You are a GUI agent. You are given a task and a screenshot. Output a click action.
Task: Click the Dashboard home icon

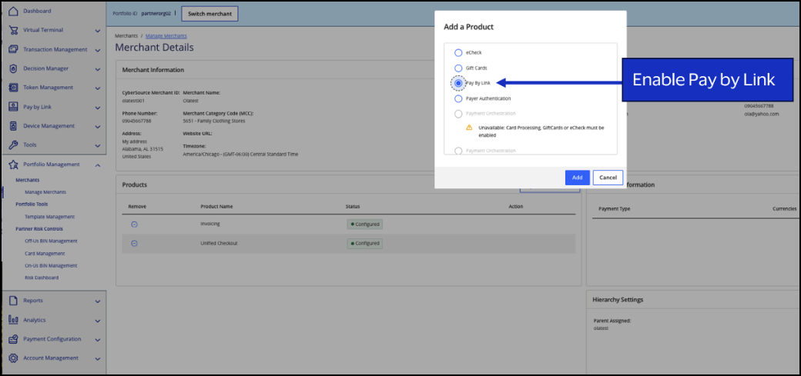click(x=13, y=11)
